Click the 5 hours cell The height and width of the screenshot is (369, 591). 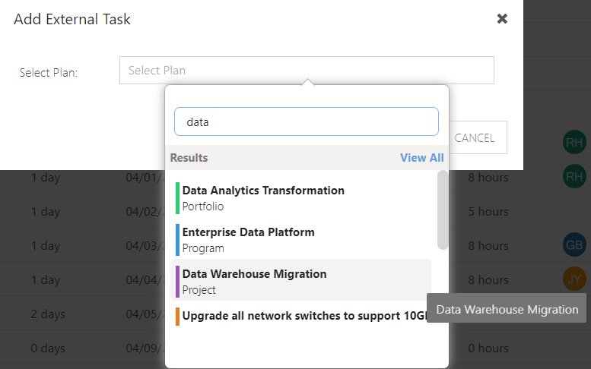(x=488, y=211)
